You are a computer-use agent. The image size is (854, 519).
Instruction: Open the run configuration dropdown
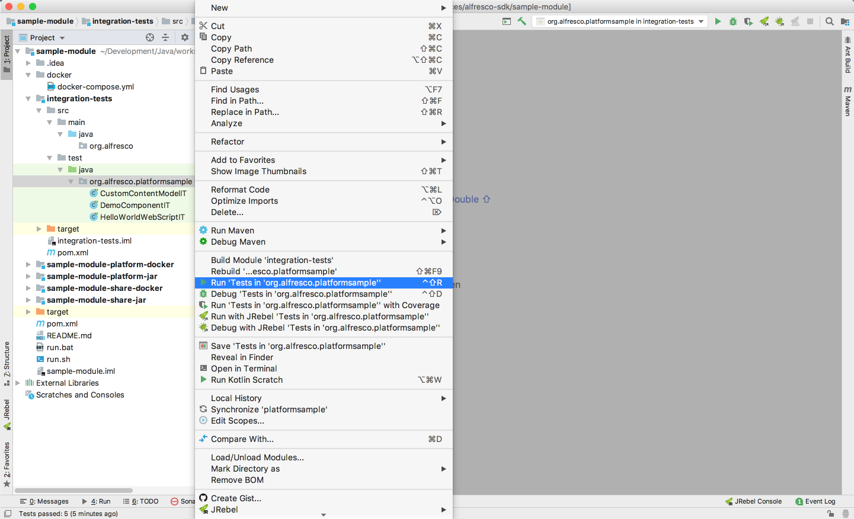click(701, 20)
